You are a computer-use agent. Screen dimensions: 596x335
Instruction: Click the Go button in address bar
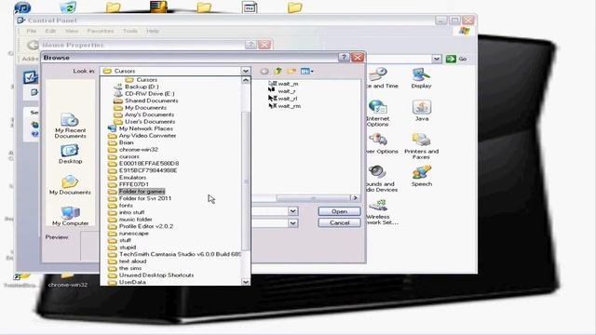pyautogui.click(x=456, y=59)
